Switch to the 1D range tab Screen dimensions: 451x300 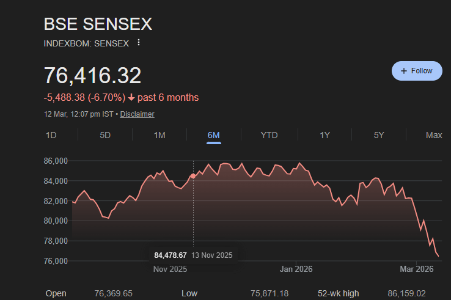pyautogui.click(x=51, y=135)
